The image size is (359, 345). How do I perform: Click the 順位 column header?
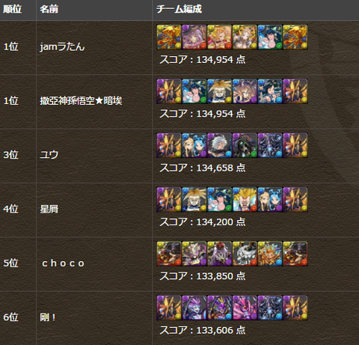(12, 9)
